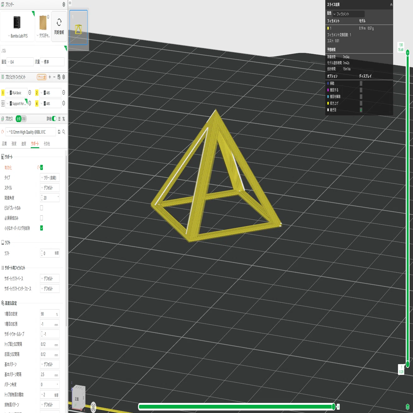The width and height of the screenshot is (413, 413).
Task: Click the build plate info icon
Action: [48, 17]
